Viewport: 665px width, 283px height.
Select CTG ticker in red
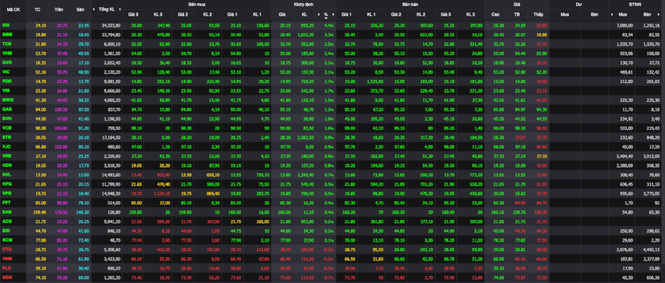coord(6,249)
